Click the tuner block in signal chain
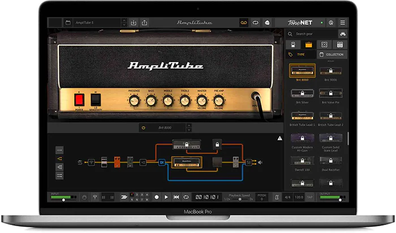Image resolution: width=396 pixels, height=233 pixels. pos(91,162)
